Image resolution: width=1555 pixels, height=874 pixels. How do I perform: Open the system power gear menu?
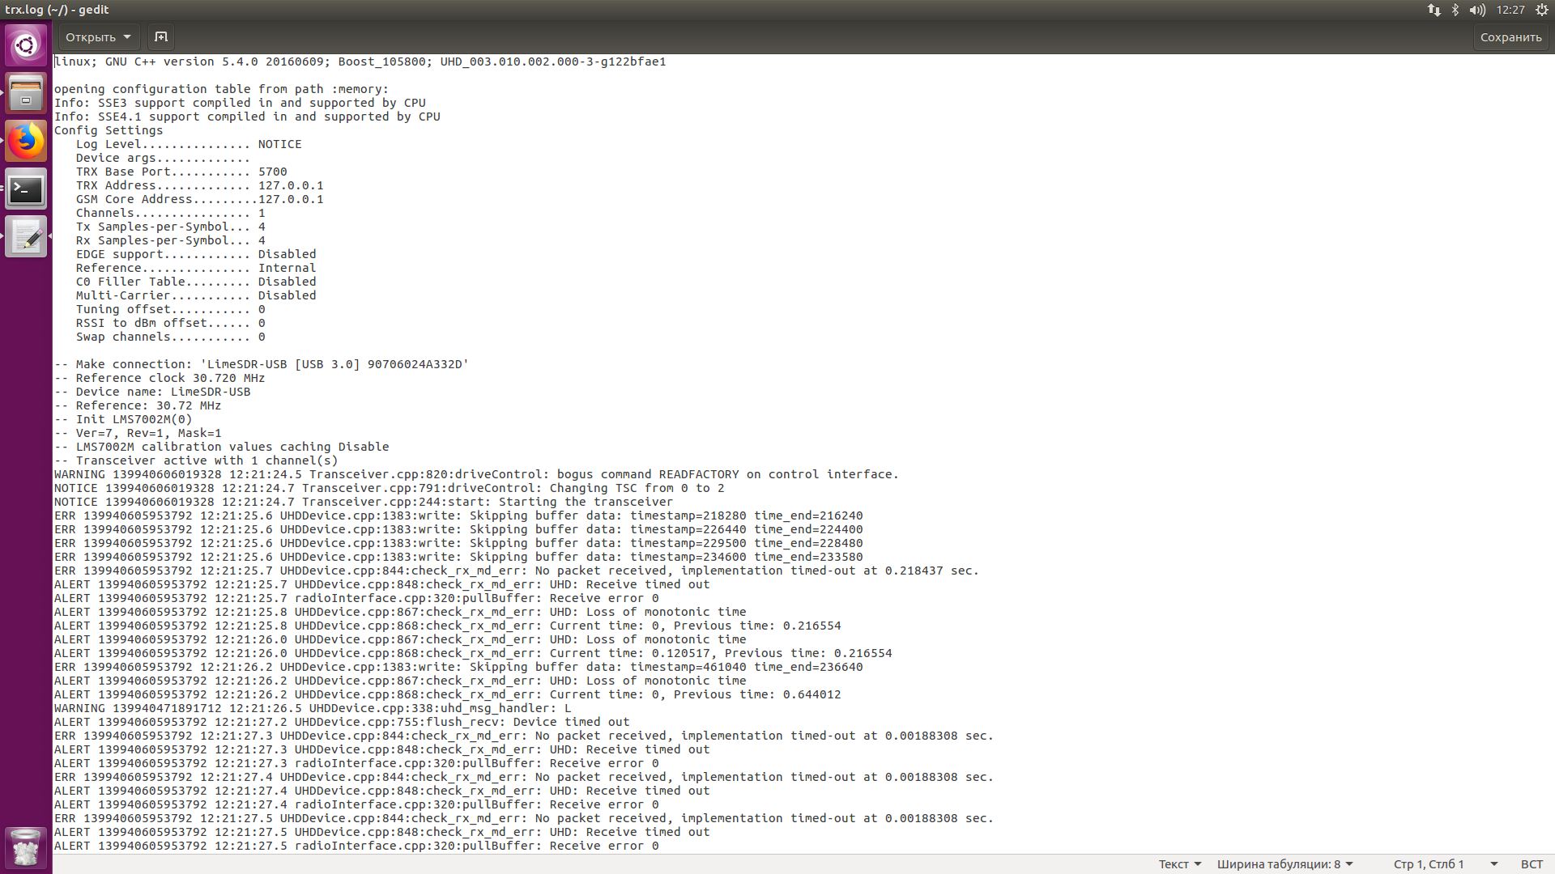point(1542,10)
